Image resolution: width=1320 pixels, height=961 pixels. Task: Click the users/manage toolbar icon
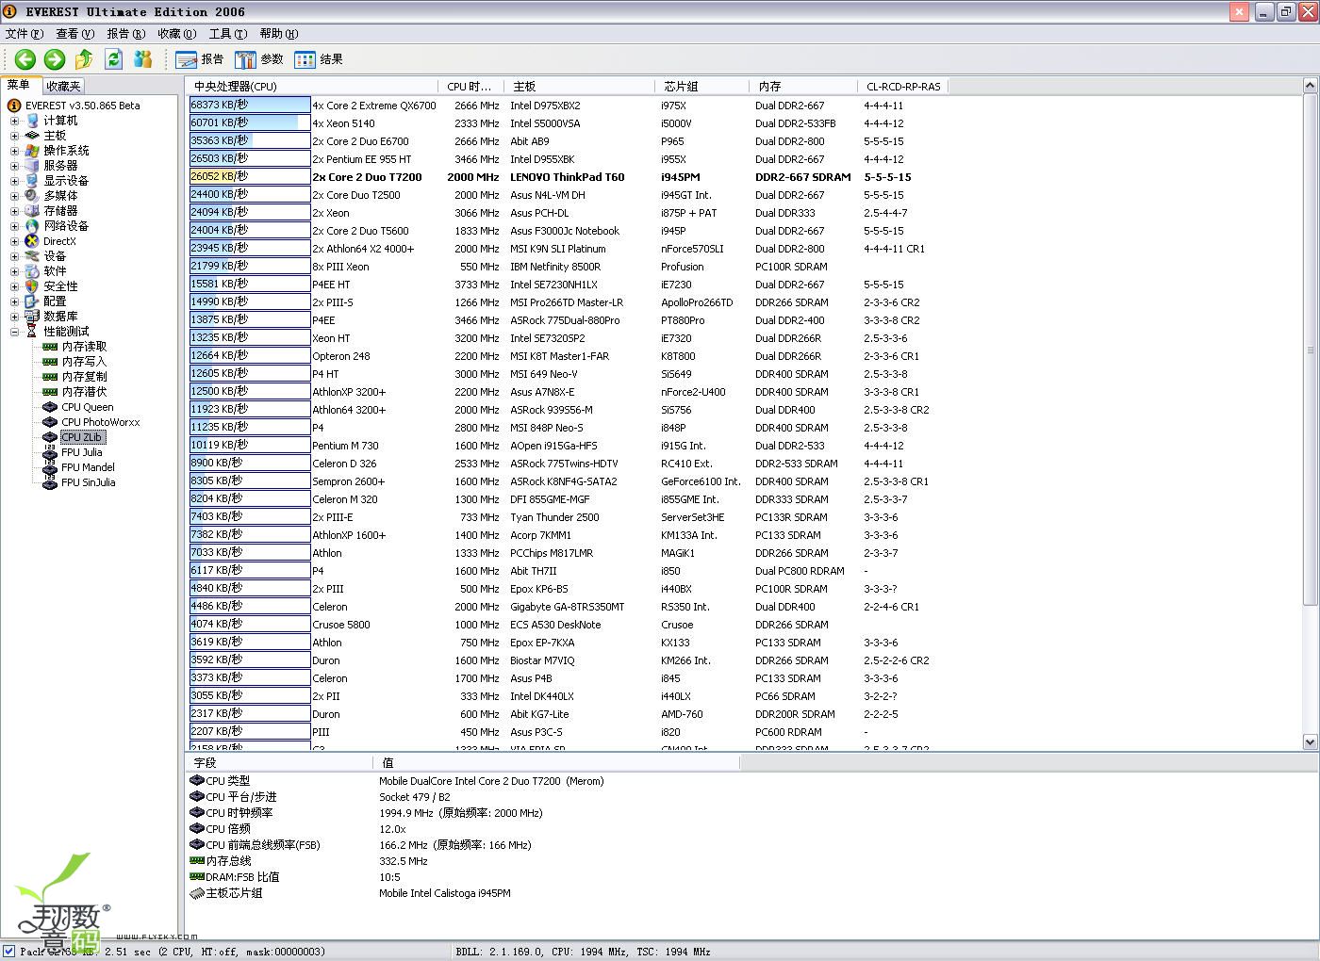[143, 59]
